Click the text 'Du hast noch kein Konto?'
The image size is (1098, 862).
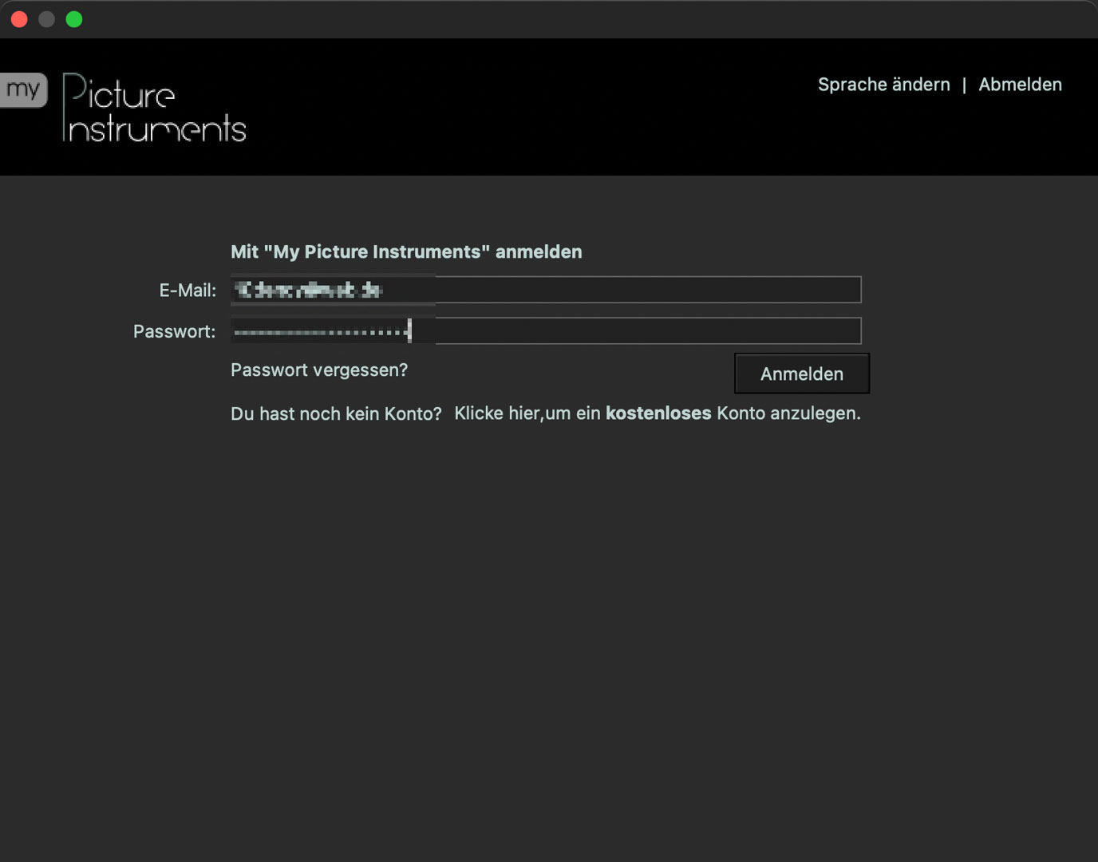(x=336, y=413)
